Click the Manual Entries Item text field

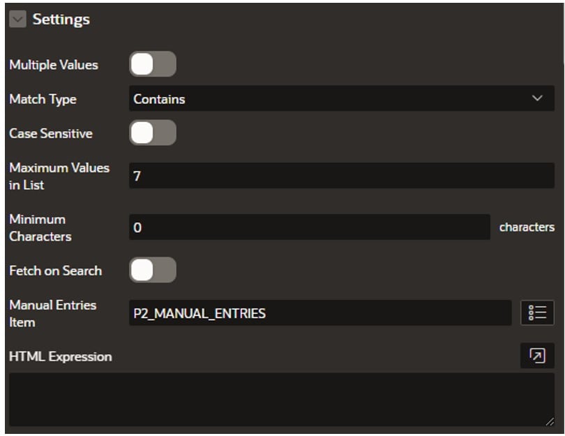pyautogui.click(x=320, y=313)
